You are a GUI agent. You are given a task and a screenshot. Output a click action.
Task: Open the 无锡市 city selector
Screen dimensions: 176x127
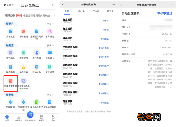point(10,5)
